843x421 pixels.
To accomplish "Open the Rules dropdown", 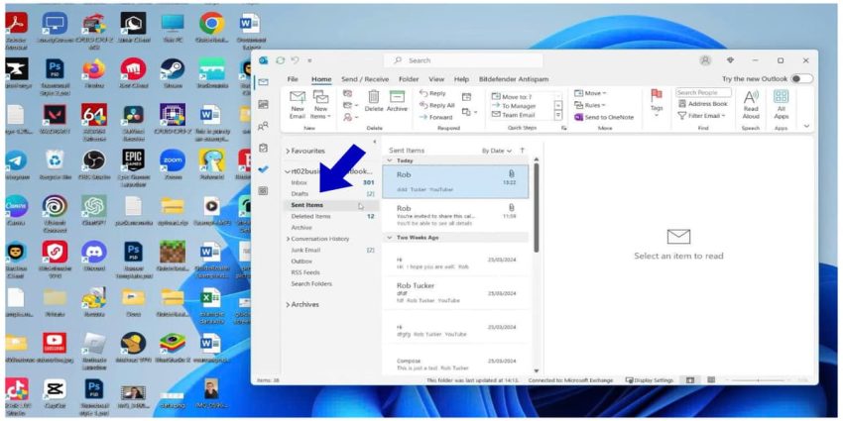I will click(590, 105).
